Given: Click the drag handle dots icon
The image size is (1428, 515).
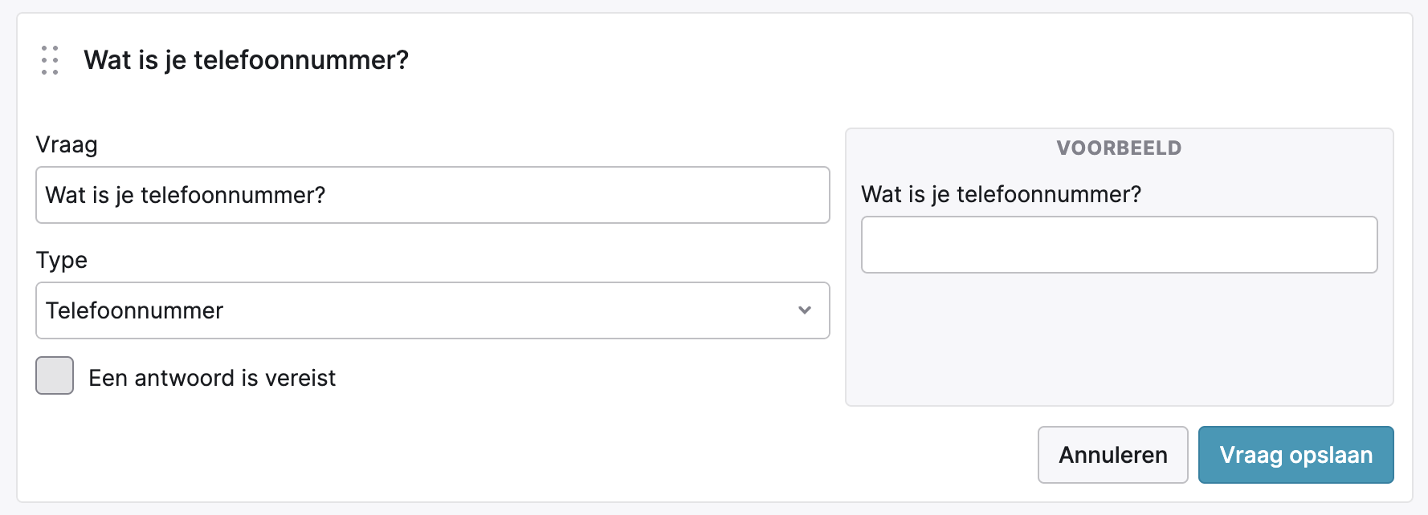Looking at the screenshot, I should pyautogui.click(x=50, y=60).
